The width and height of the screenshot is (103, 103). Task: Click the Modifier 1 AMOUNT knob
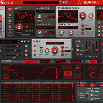point(39,17)
